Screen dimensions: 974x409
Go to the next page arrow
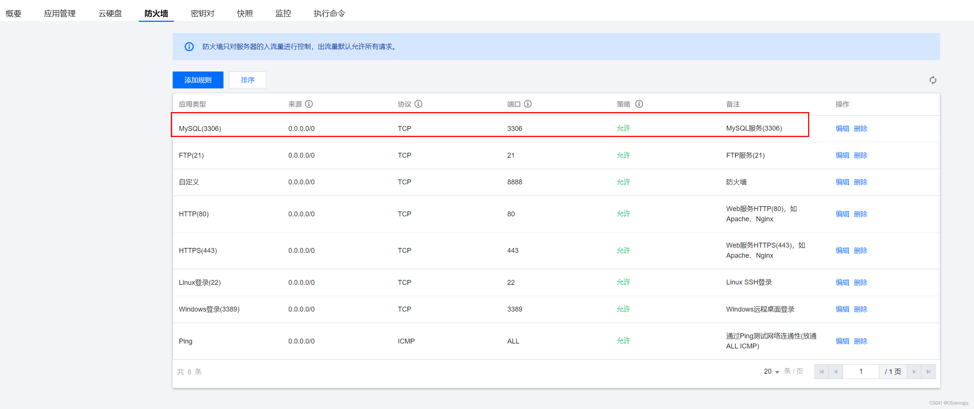click(914, 372)
